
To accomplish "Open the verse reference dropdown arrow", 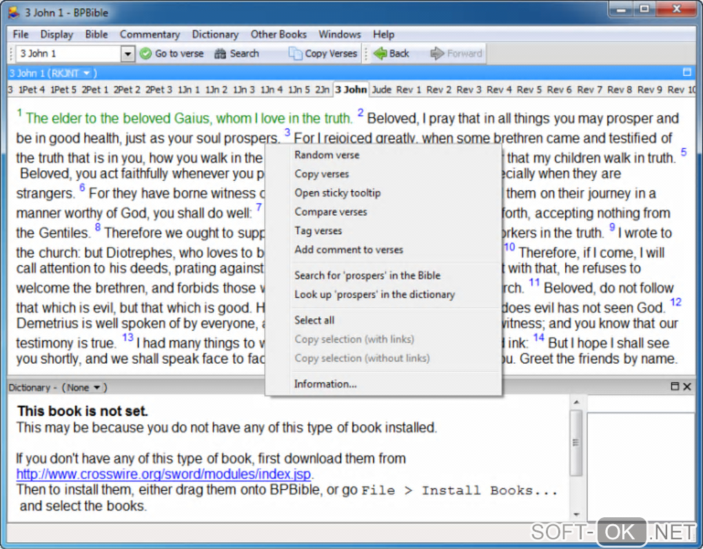I will 128,54.
